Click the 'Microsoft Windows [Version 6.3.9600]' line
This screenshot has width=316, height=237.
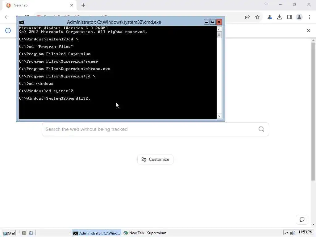64,28
